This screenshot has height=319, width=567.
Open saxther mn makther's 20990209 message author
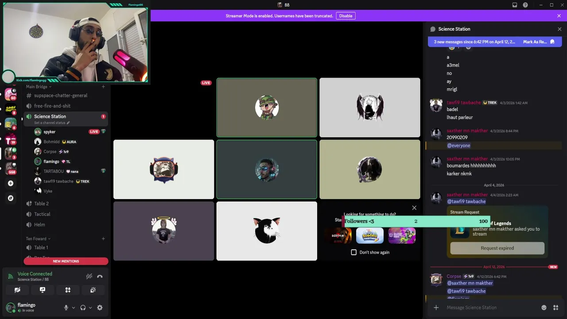click(467, 131)
